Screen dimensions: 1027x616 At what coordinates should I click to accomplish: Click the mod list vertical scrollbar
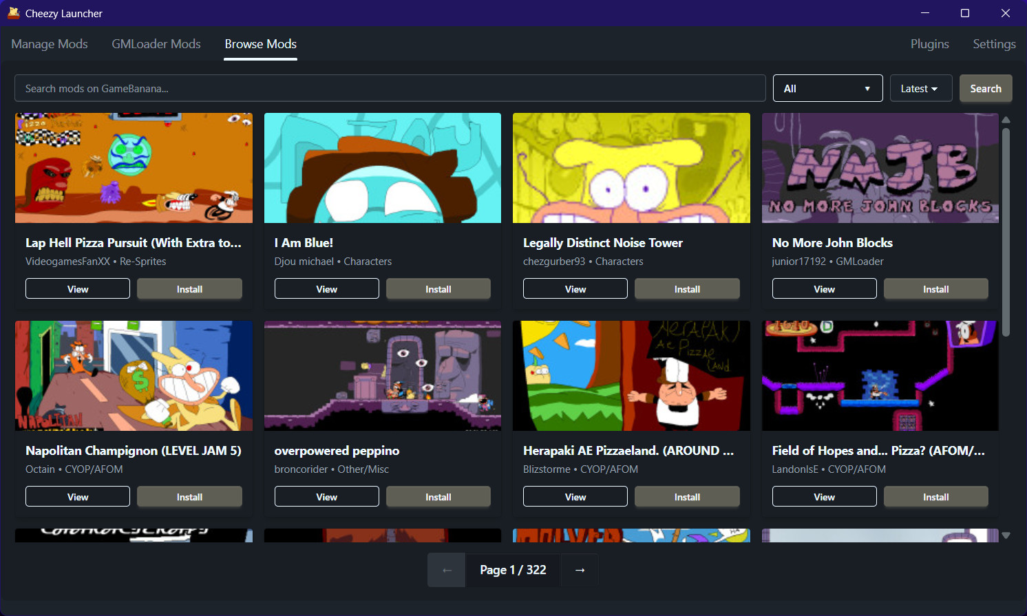(x=1006, y=233)
